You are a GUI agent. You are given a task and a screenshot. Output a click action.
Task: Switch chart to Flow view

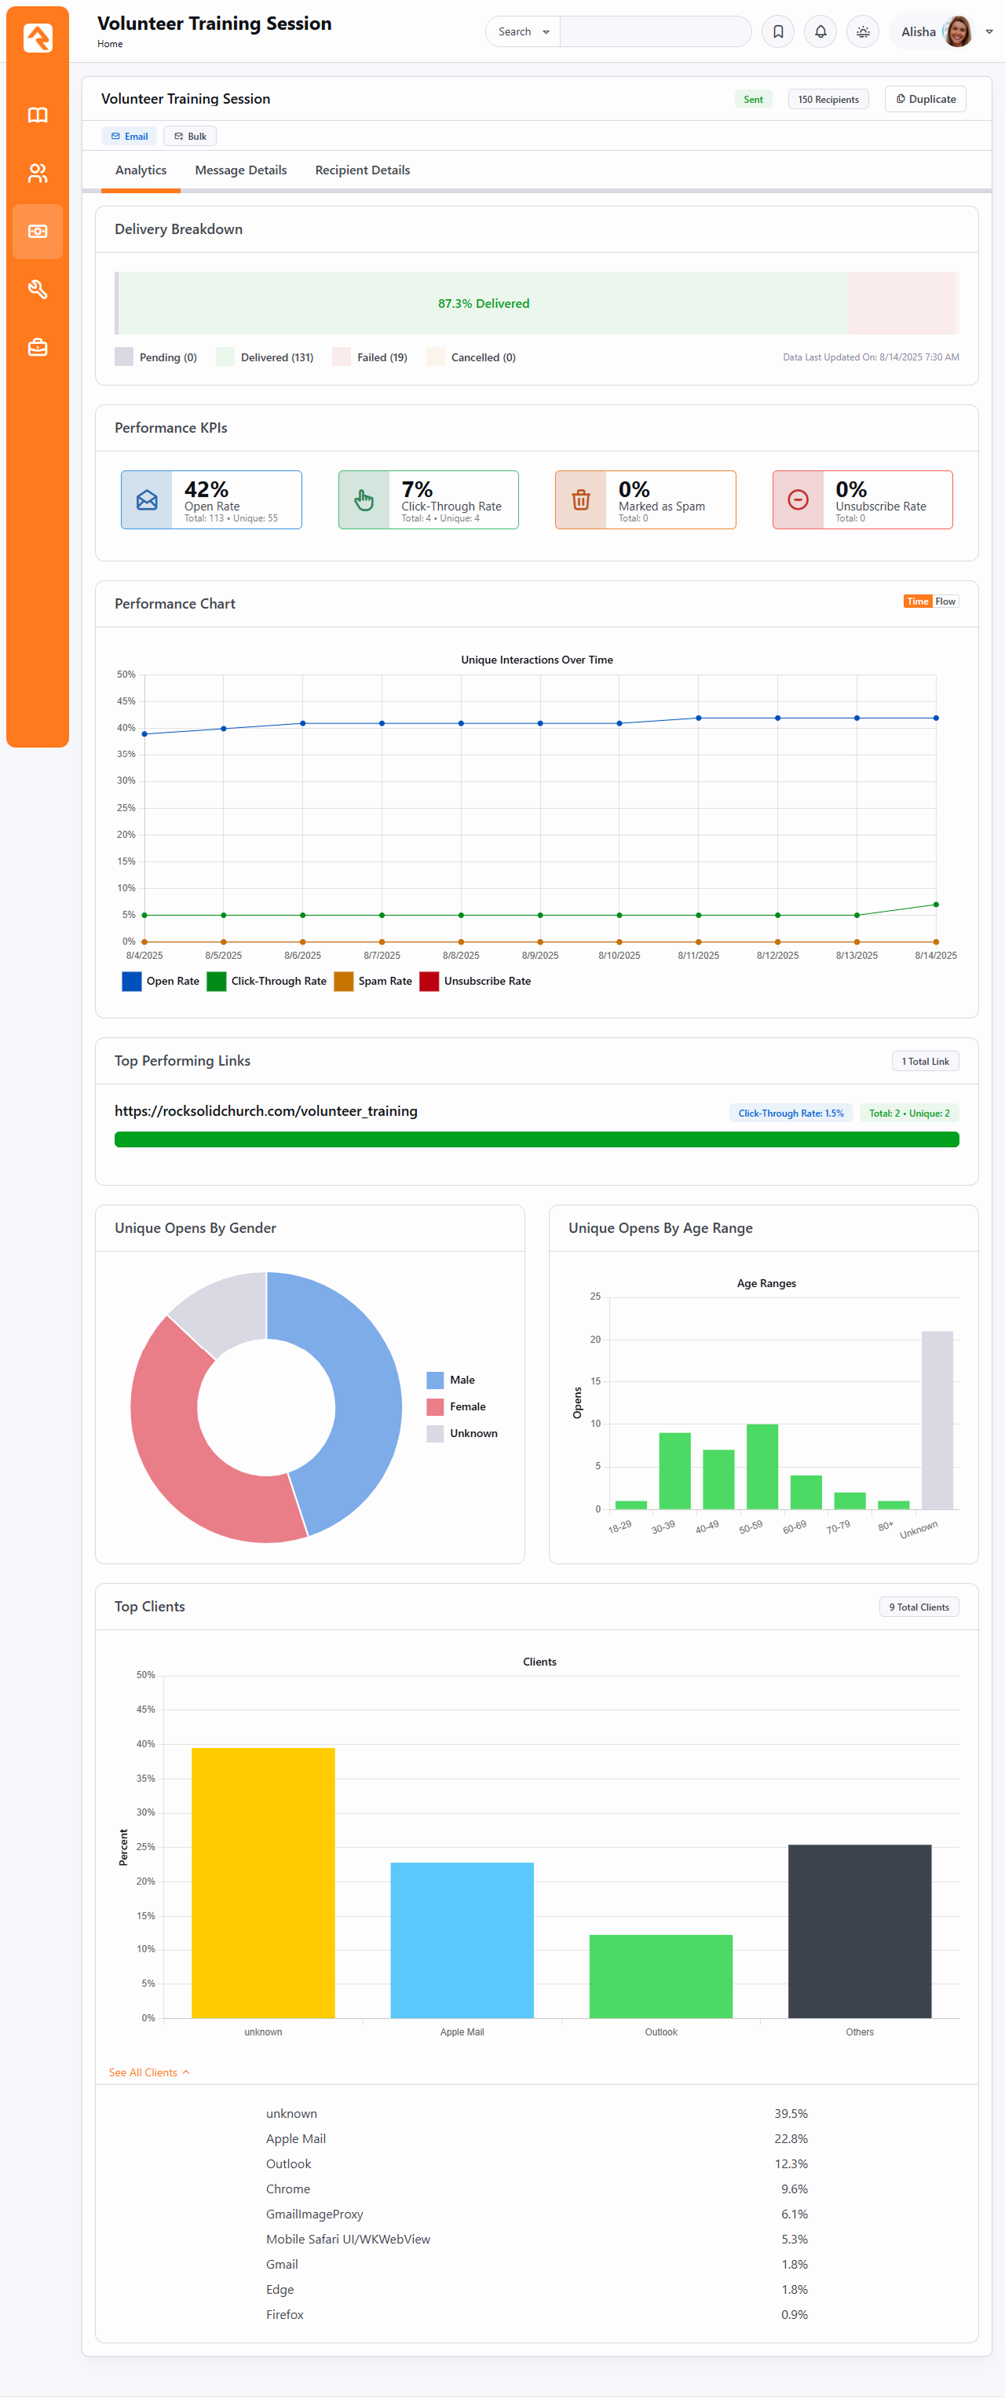(x=945, y=602)
